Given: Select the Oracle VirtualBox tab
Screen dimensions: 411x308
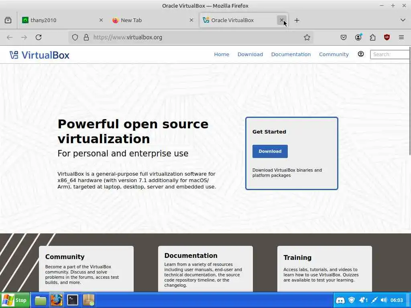Looking at the screenshot, I should point(244,20).
